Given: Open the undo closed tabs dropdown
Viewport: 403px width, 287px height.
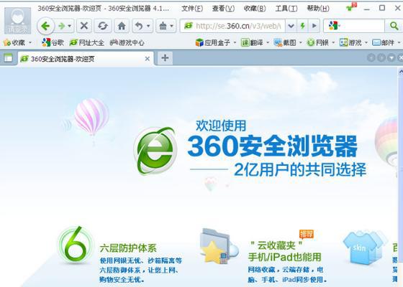Looking at the screenshot, I should tap(148, 26).
